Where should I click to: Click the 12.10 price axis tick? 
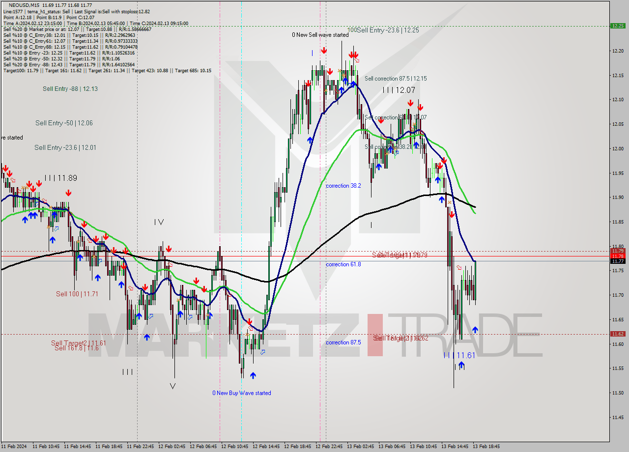pos(618,100)
